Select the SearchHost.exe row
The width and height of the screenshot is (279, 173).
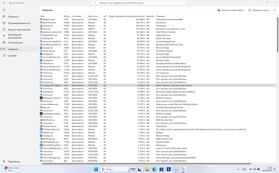pyautogui.click(x=158, y=23)
